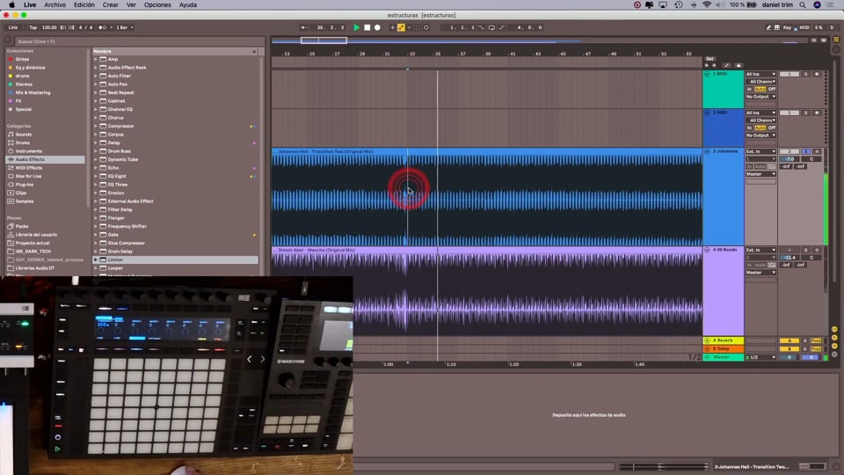The image size is (844, 475).
Task: Toggle the A Reverb Post button
Action: [816, 341]
